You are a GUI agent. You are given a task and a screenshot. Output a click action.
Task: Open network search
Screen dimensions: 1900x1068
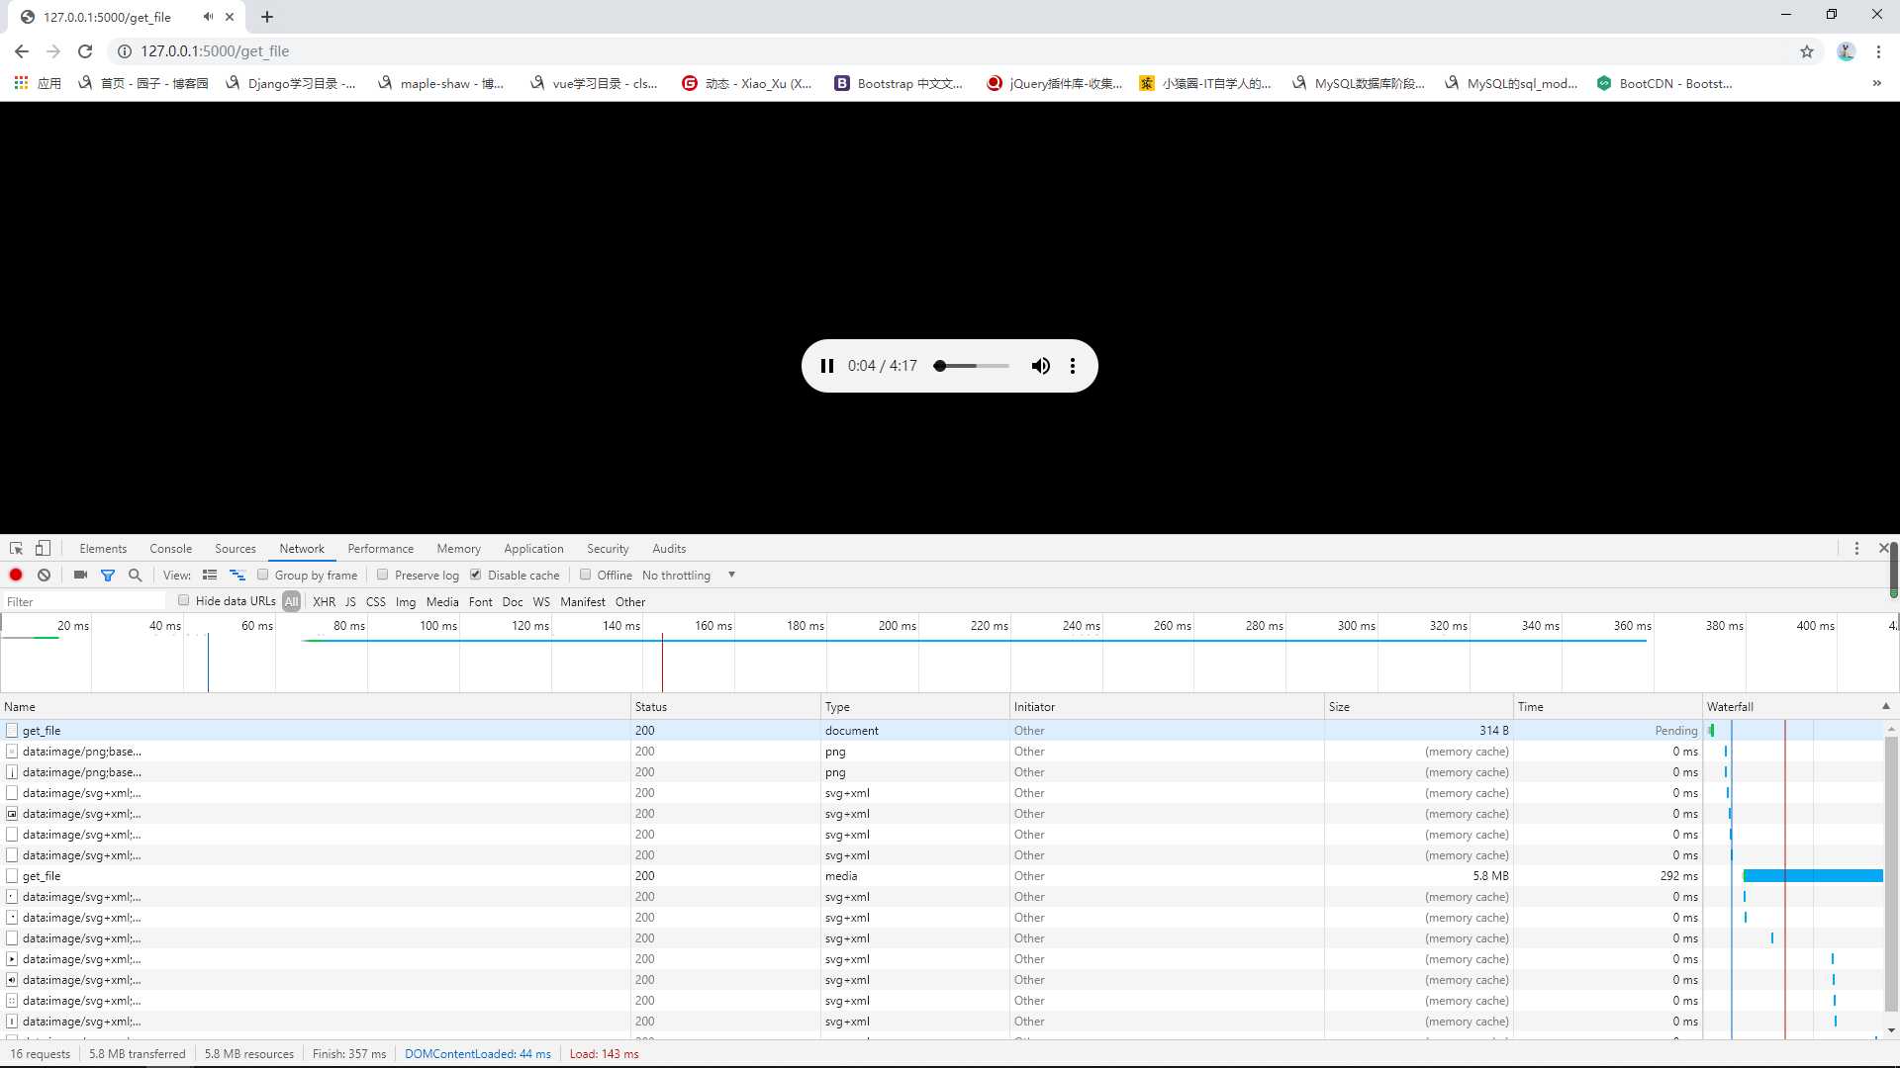[136, 575]
